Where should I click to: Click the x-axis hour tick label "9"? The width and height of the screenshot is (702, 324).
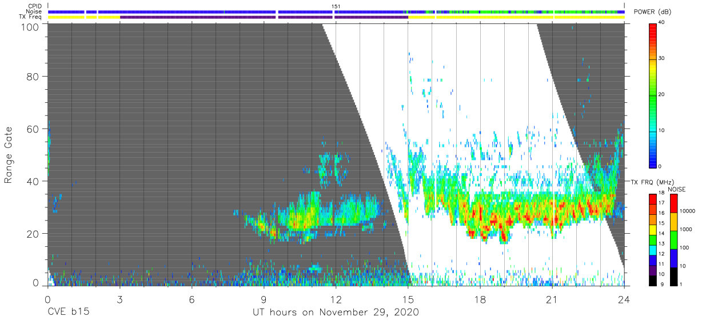point(264,299)
